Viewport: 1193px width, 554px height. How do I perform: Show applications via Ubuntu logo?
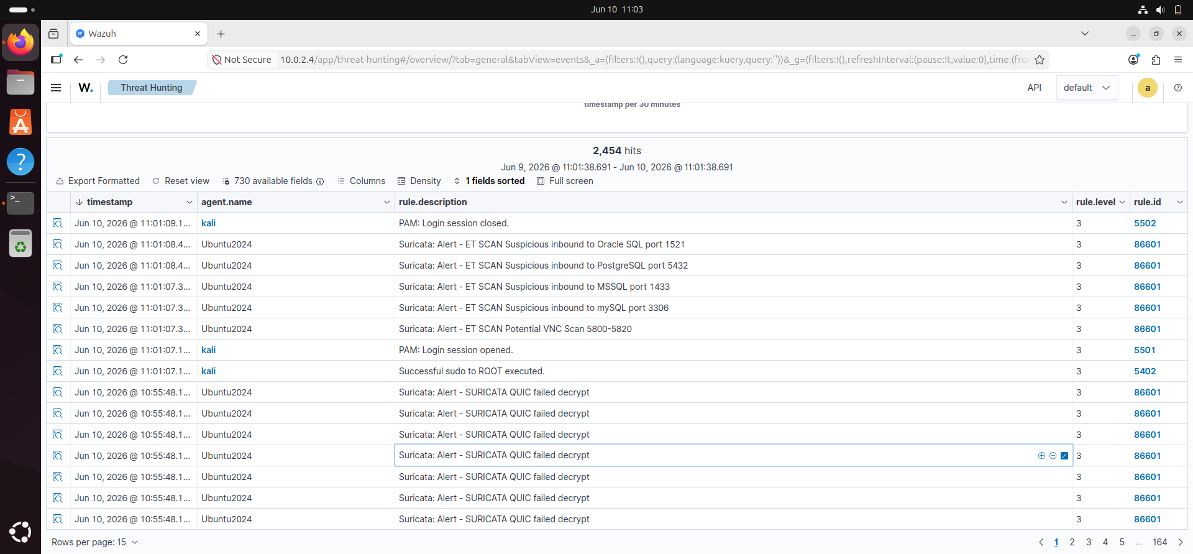tap(21, 532)
